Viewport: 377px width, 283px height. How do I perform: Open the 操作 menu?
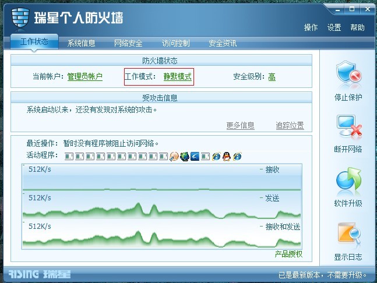tap(311, 27)
